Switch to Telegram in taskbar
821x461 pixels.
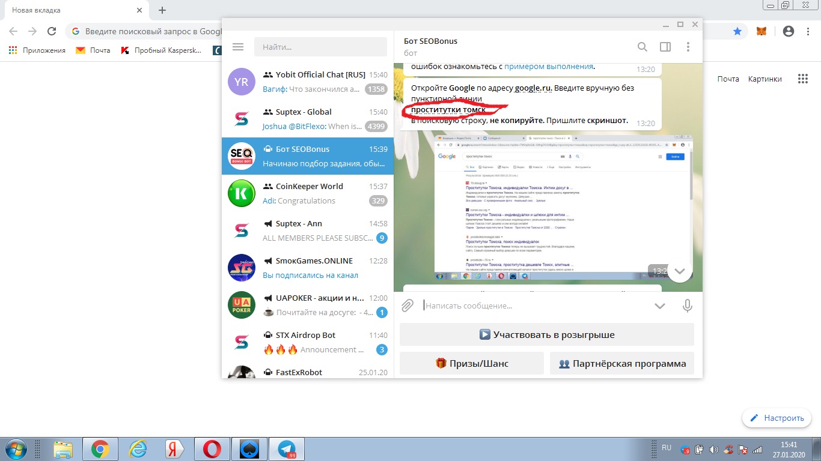tap(287, 449)
